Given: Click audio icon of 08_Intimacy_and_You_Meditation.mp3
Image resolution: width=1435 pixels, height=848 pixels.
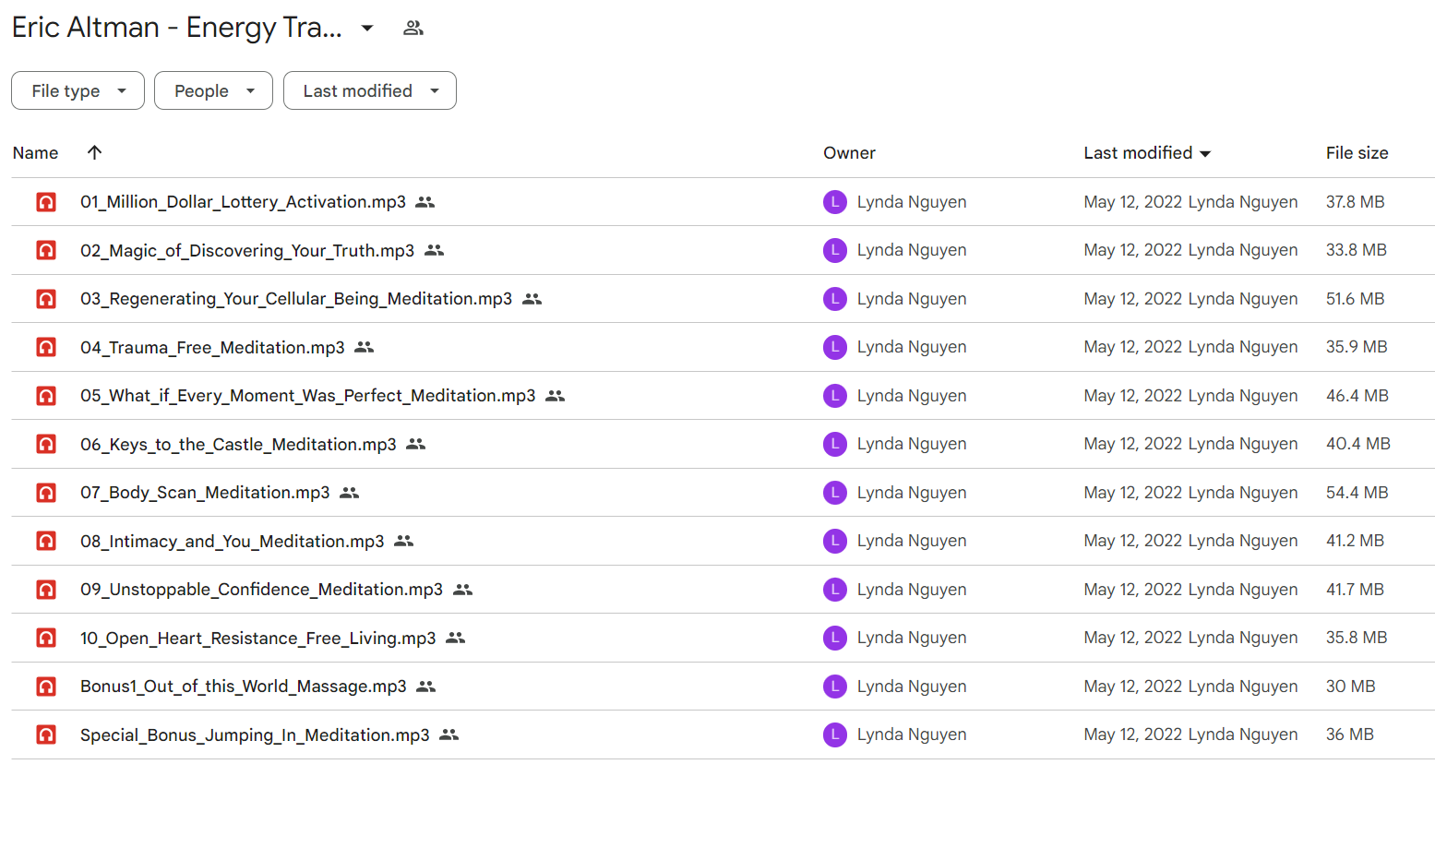Looking at the screenshot, I should (x=46, y=541).
